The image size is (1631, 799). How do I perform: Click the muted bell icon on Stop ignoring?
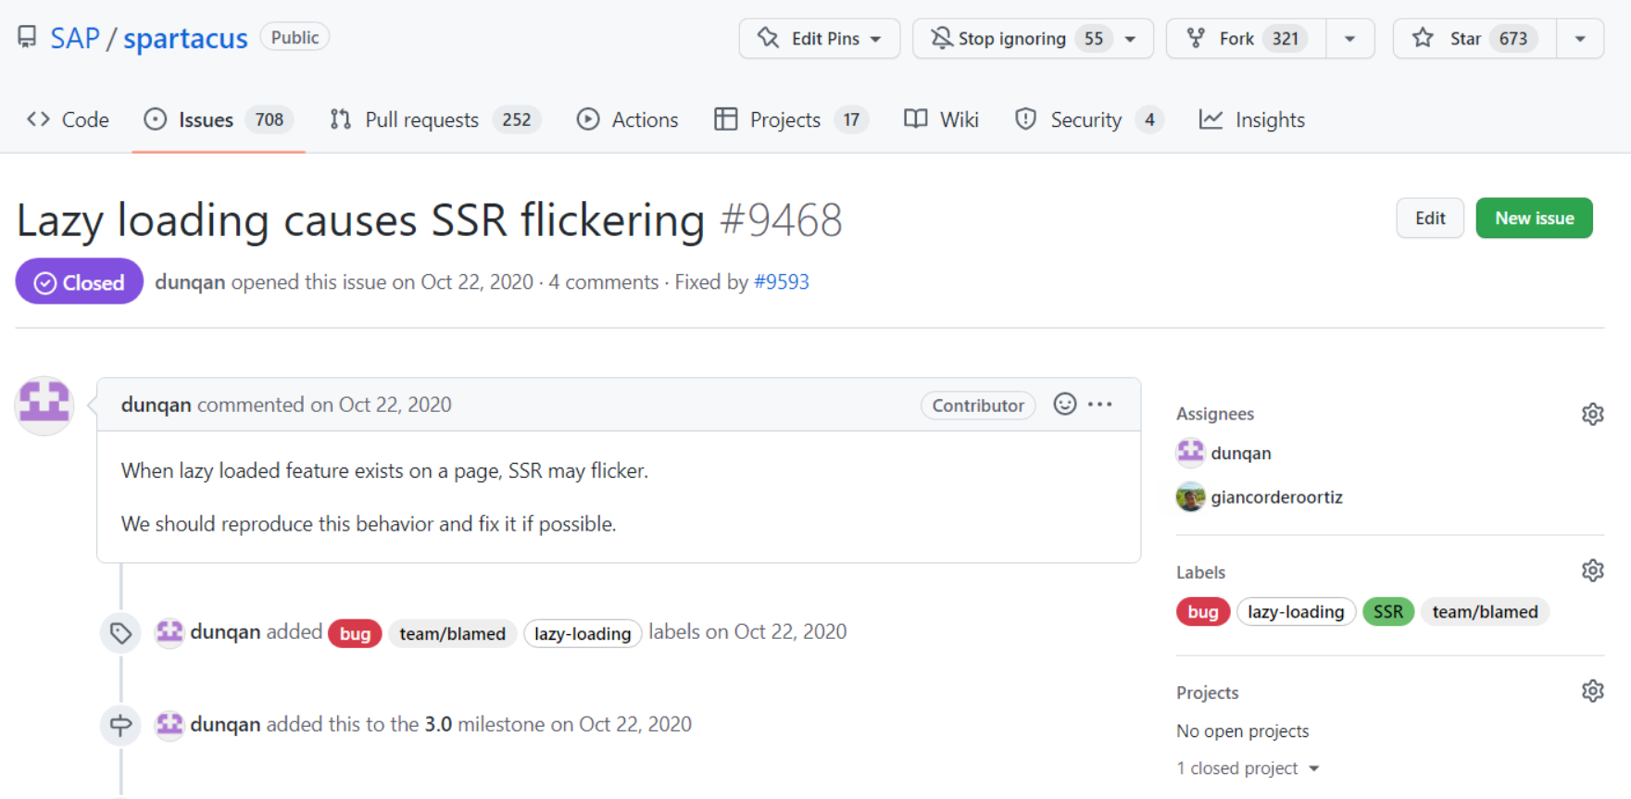(941, 38)
